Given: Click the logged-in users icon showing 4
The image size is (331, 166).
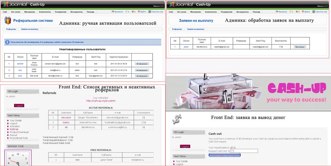Looking at the screenshot, I should [132, 12].
